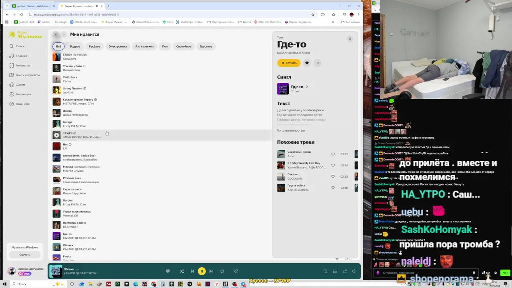Open the Где-то single album
Screen dimensions: 512x288
pos(297,87)
